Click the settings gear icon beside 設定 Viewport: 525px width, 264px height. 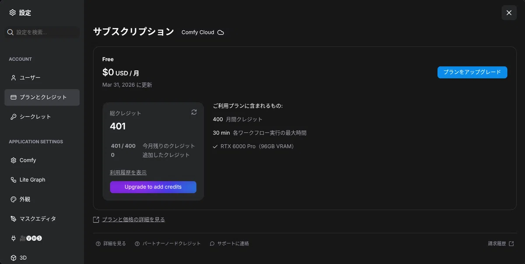click(13, 13)
